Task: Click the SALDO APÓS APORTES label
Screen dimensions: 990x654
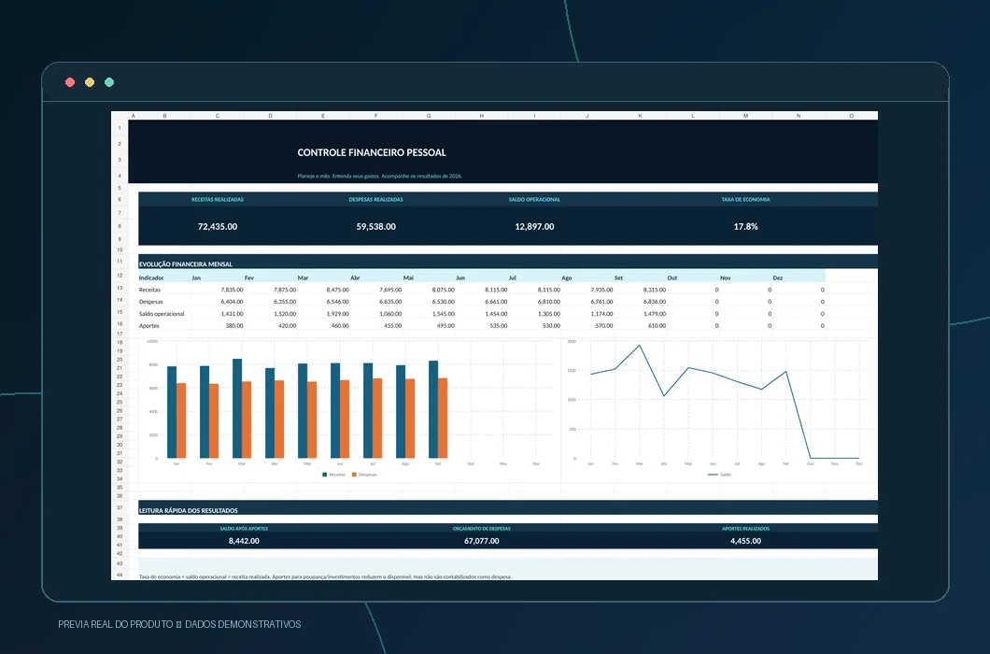Action: (x=244, y=529)
